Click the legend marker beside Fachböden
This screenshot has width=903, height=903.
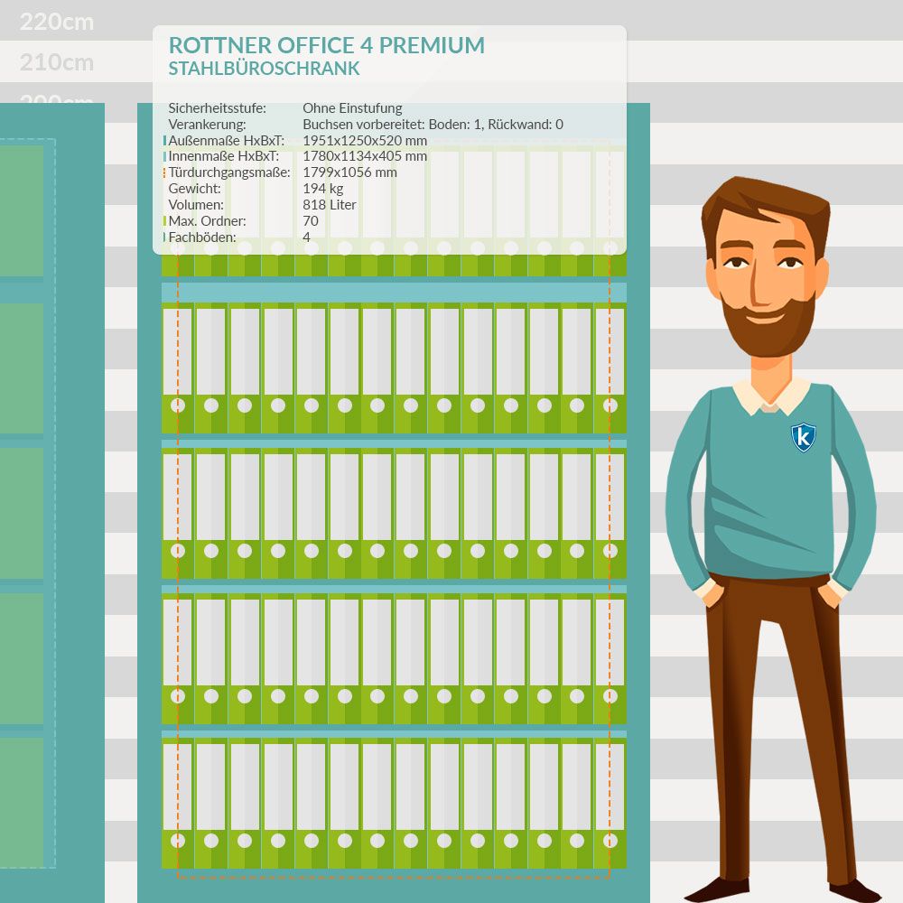coord(164,237)
